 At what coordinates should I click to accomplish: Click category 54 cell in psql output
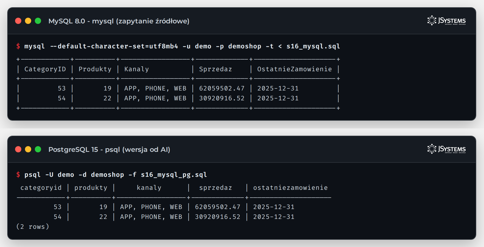coord(57,217)
